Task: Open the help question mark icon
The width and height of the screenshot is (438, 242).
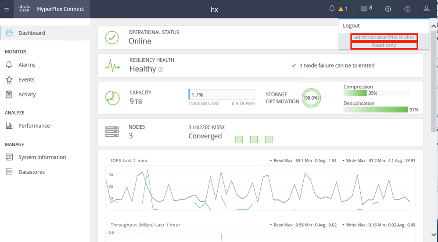Action: [407, 9]
